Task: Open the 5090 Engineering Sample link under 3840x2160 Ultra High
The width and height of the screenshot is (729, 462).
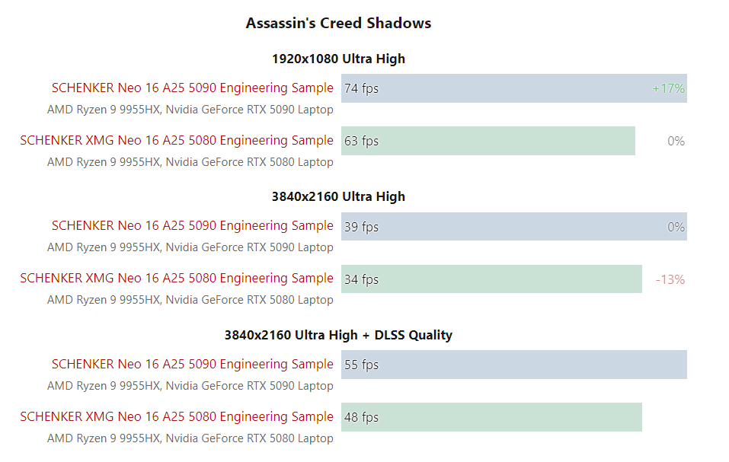Action: point(192,225)
